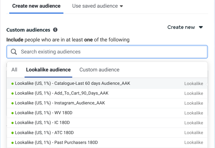Select Lookalike (US, 1%) - IC 180D

tap(107, 123)
